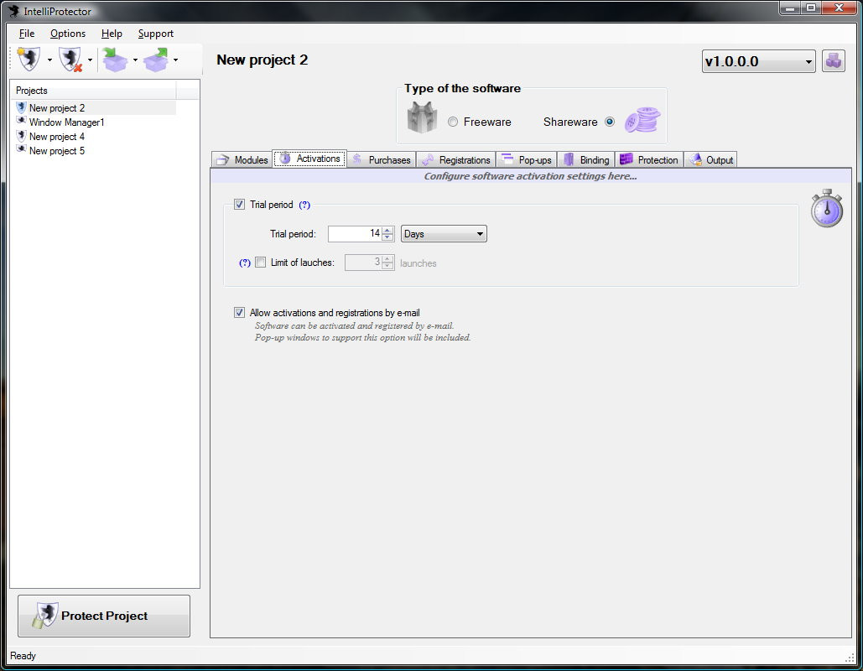
Task: Switch to the Activations tab
Action: coord(309,159)
